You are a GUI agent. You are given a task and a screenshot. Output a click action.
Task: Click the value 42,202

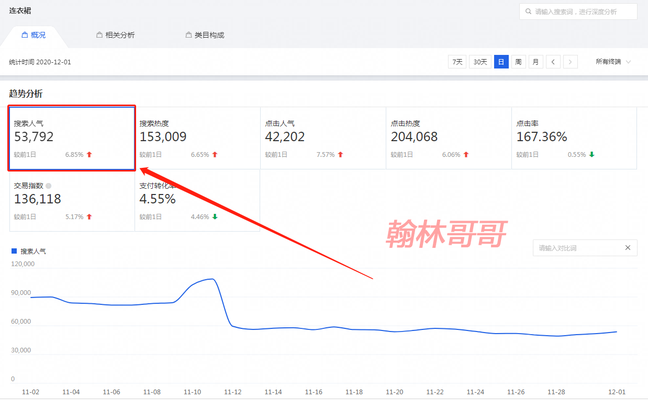(285, 137)
